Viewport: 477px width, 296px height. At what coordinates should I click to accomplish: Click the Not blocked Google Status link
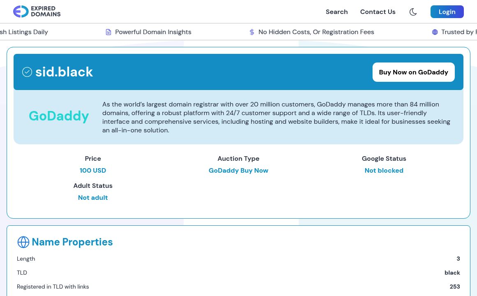click(x=384, y=170)
